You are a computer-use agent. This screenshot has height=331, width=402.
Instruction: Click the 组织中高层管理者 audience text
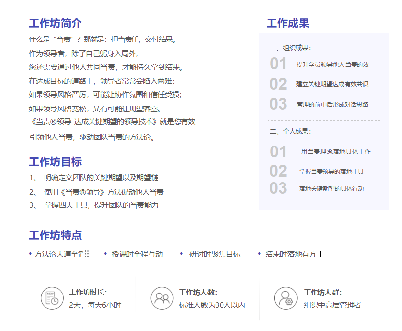coord(332,305)
